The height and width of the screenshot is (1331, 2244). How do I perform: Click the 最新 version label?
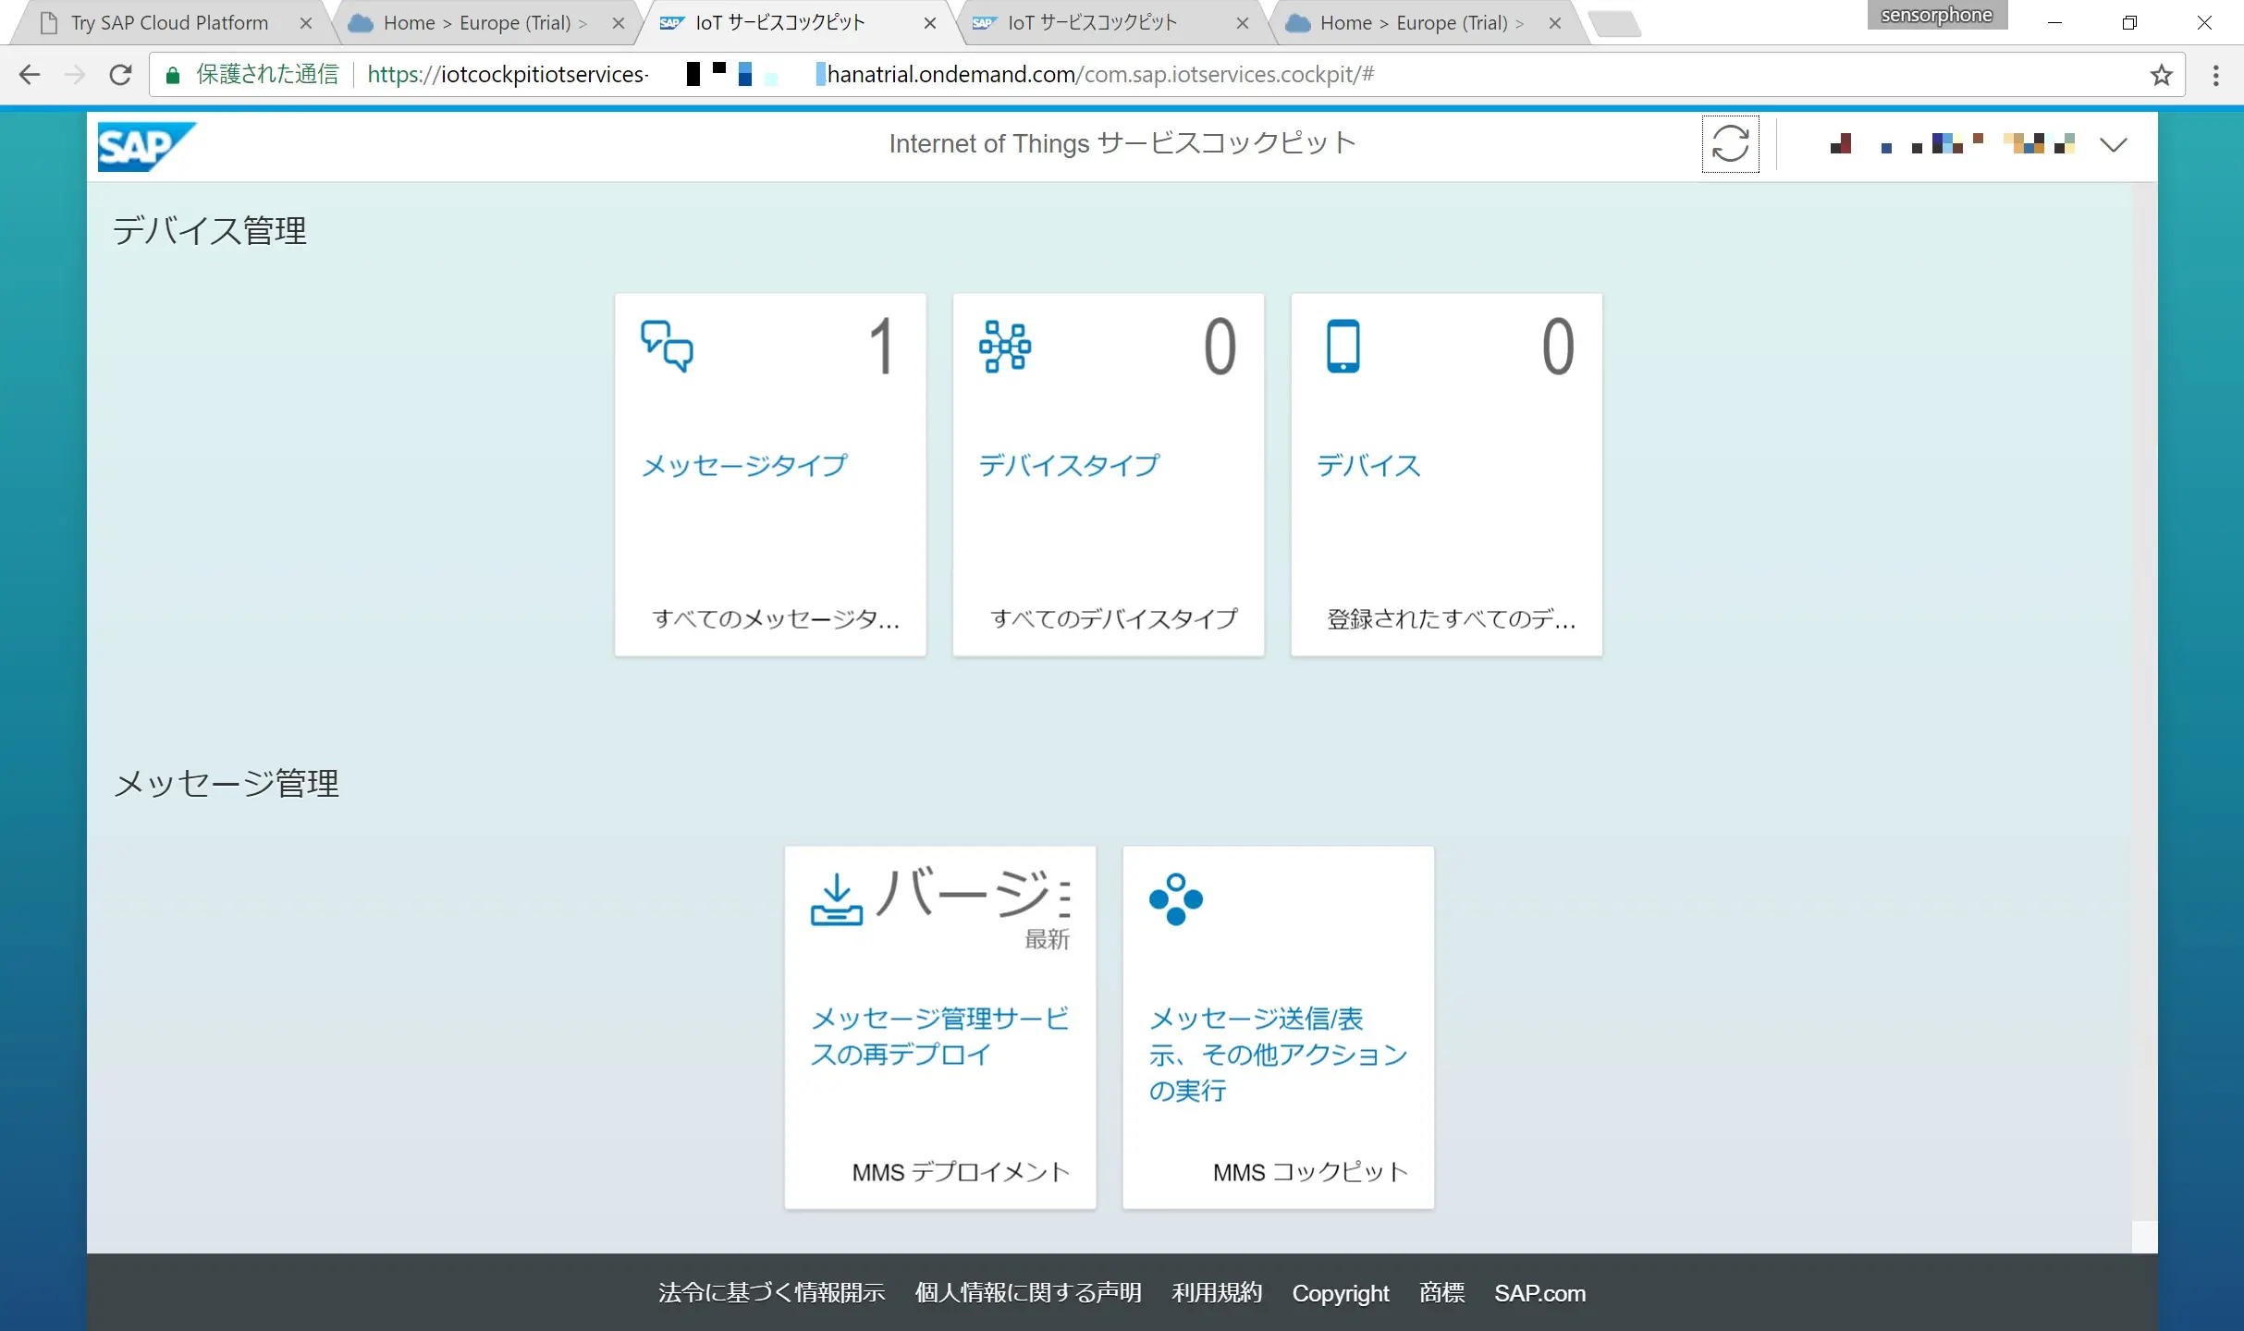pyautogui.click(x=1047, y=939)
